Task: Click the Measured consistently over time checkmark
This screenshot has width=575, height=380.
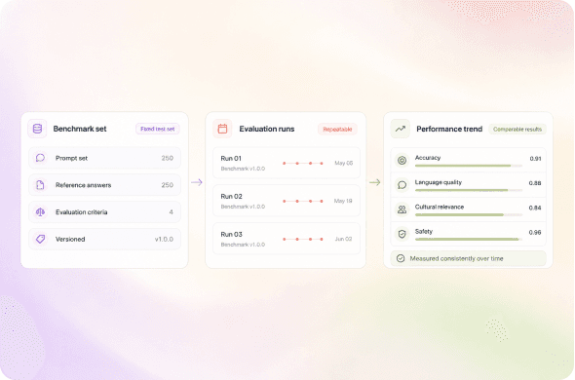Action: (401, 258)
